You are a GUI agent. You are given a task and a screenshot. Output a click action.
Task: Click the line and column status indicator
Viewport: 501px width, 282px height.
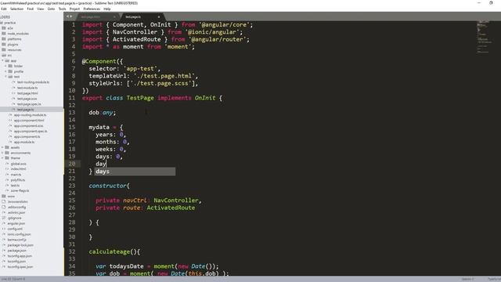click(13, 279)
